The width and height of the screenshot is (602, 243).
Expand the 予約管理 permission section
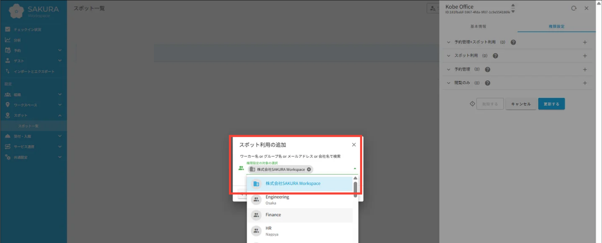[448, 69]
